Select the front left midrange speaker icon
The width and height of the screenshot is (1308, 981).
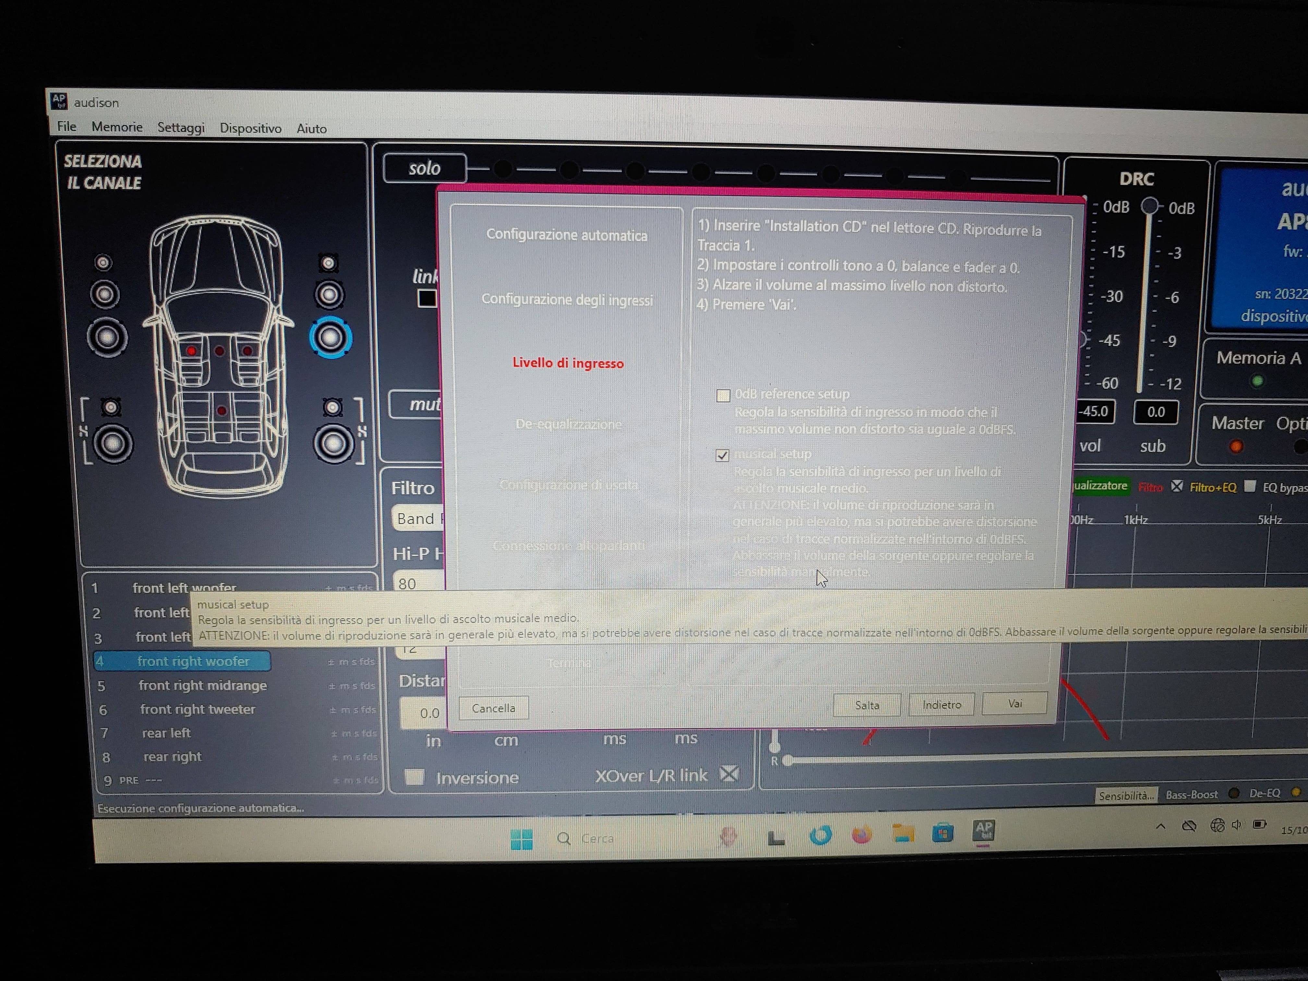click(x=105, y=294)
